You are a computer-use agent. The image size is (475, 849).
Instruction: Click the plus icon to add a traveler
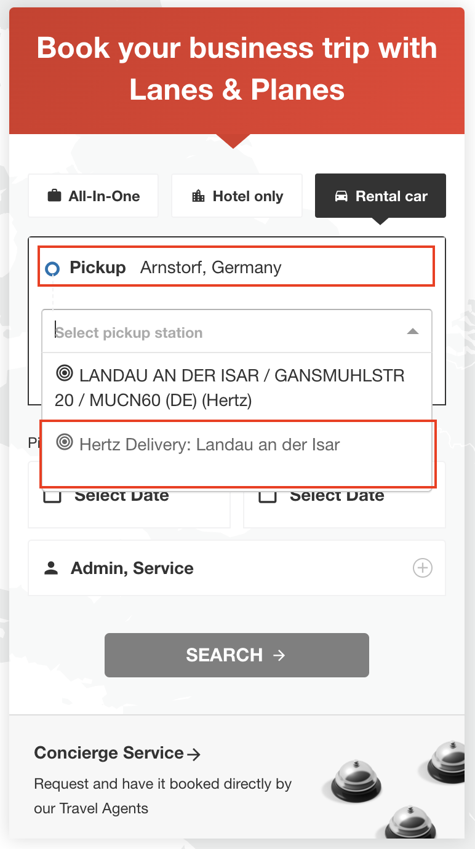pos(423,568)
